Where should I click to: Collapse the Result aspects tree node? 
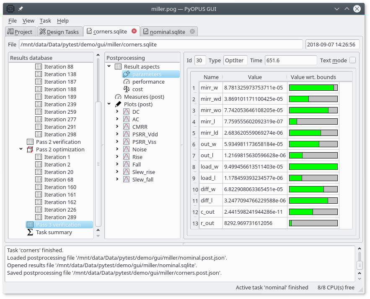[109, 66]
